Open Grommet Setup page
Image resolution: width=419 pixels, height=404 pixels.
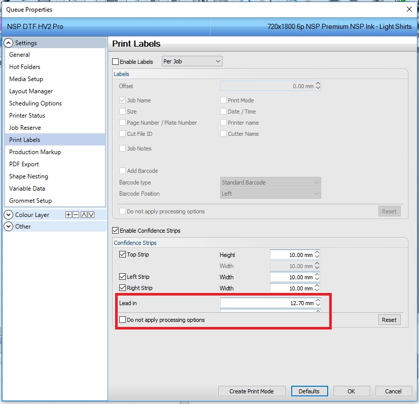55,201
